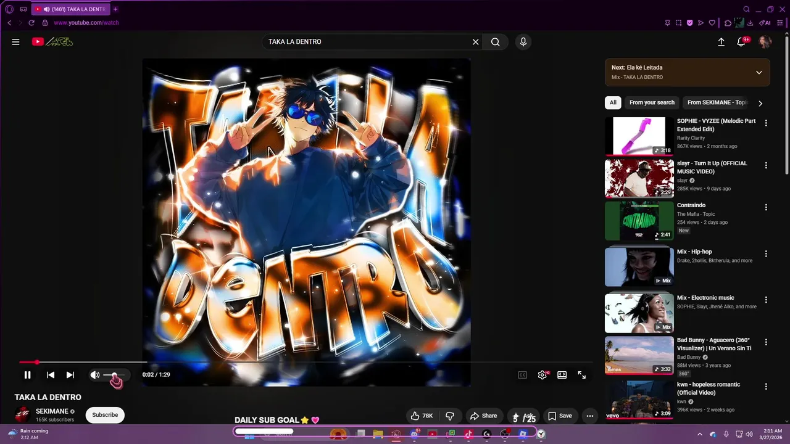Open options for Bad Bunny - Aguacero
790x444 pixels.
(x=766, y=342)
